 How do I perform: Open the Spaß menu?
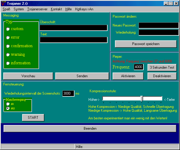[6, 9]
